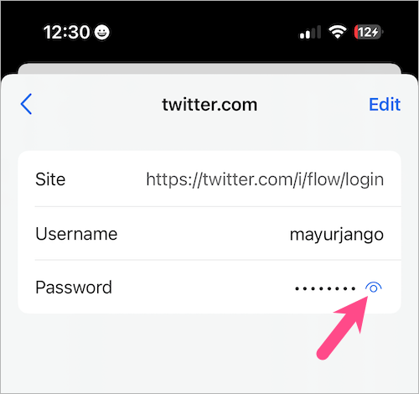The width and height of the screenshot is (419, 394).
Task: Tap the Username label
Action: 76,234
